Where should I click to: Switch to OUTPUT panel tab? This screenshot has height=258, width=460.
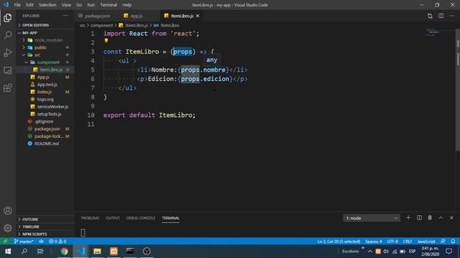[x=113, y=218]
